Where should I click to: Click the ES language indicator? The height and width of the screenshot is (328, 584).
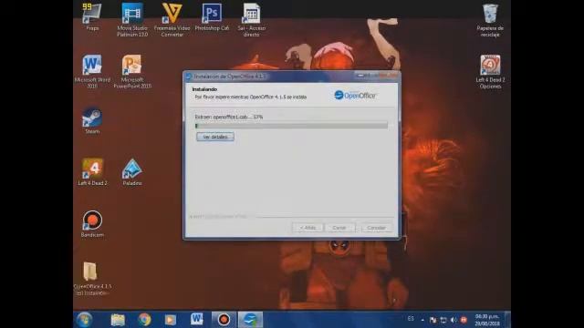tap(411, 319)
